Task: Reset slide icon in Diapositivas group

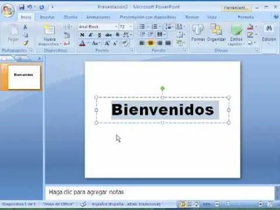Action: coord(67,35)
